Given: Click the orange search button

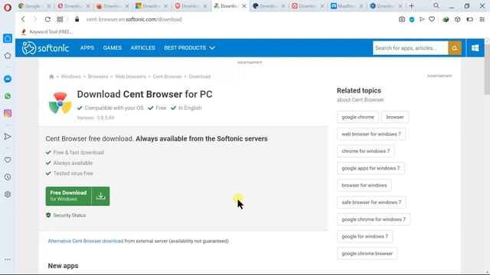Looking at the screenshot, I should 455,48.
